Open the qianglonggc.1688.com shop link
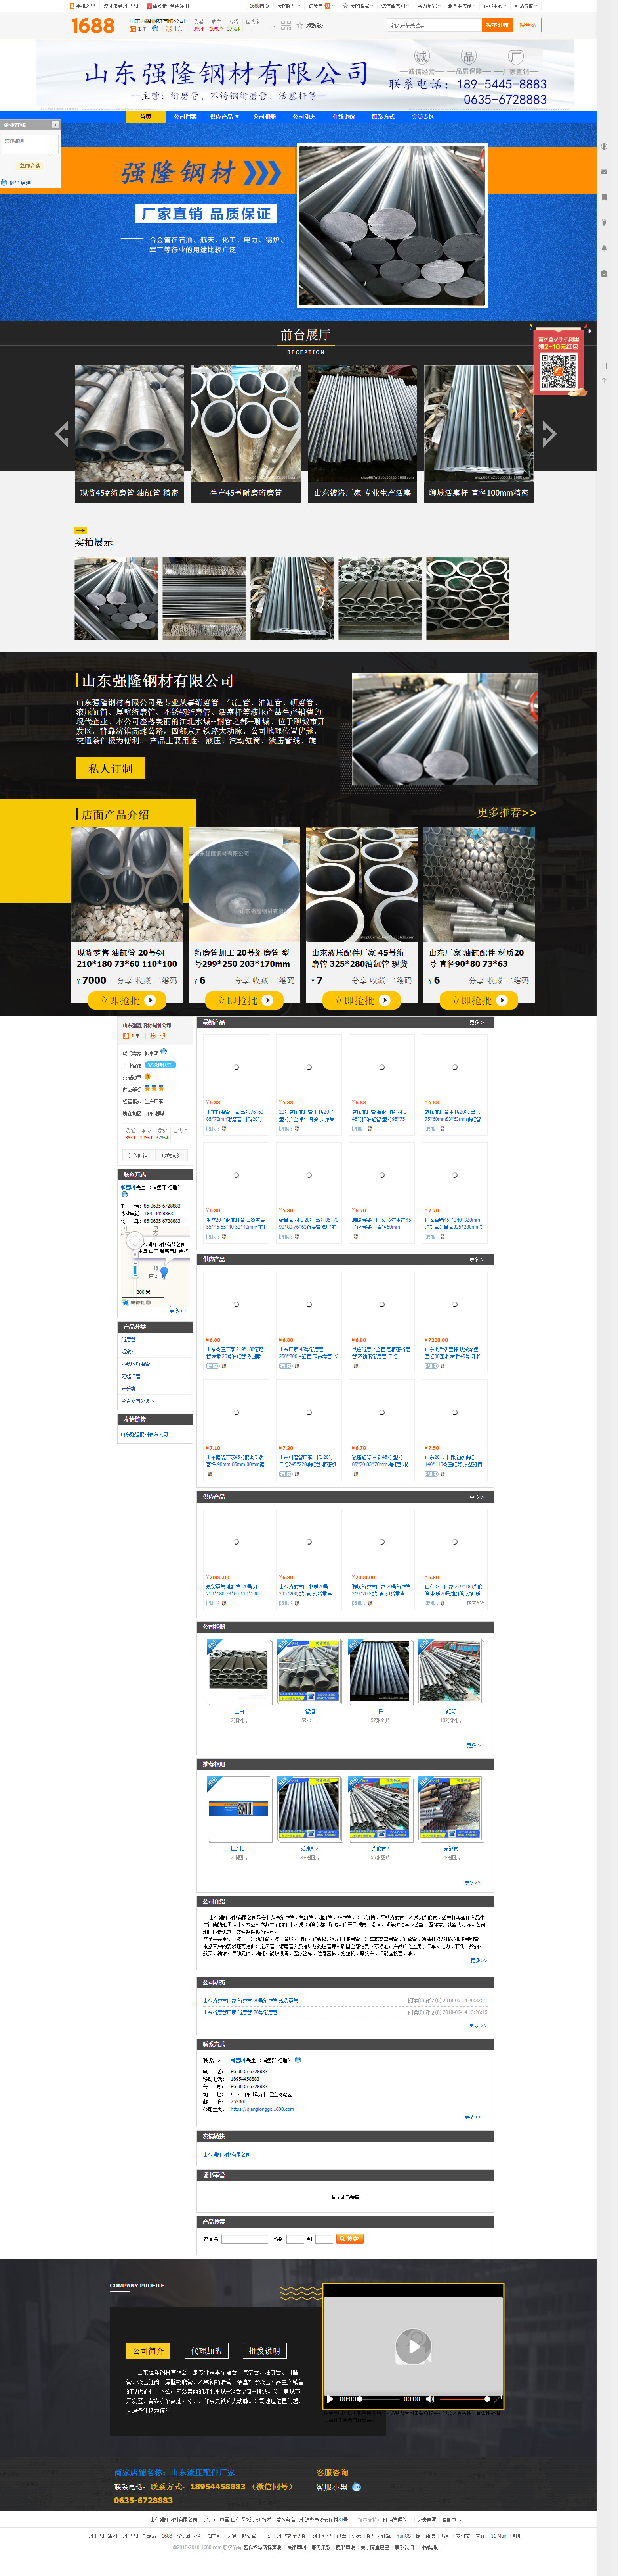Viewport: 618px width, 2576px height. (x=263, y=2109)
